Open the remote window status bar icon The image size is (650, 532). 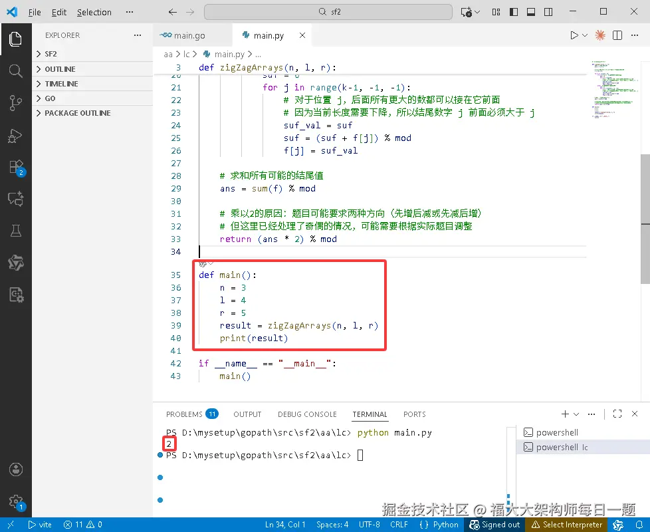(11, 525)
